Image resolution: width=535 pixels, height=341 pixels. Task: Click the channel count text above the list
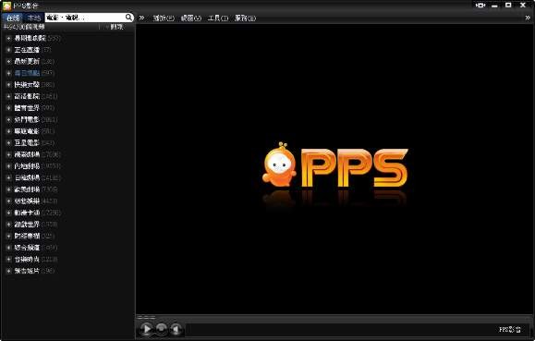pyautogui.click(x=24, y=27)
